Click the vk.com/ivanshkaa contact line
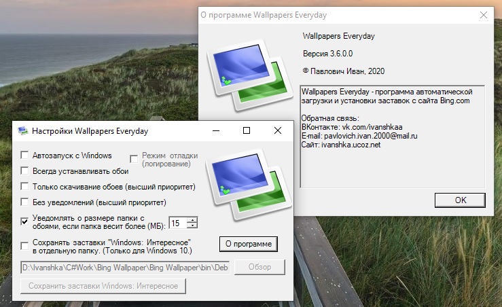The height and width of the screenshot is (307, 502). pyautogui.click(x=352, y=127)
